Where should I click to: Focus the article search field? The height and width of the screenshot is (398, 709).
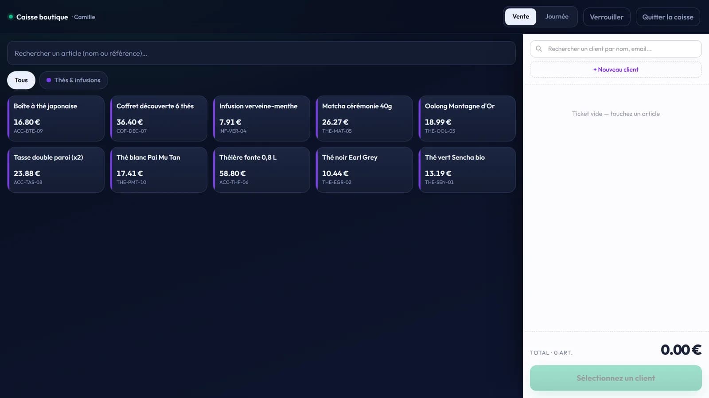[261, 53]
